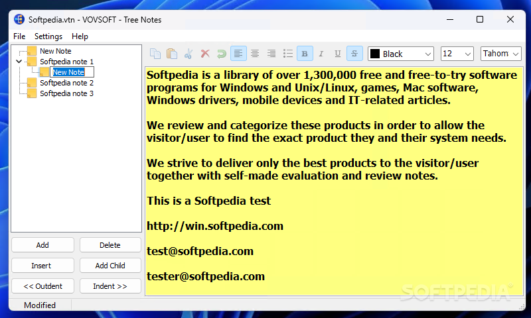The width and height of the screenshot is (531, 318).
Task: Click the tester@softpedia.com text line
Action: (x=206, y=276)
